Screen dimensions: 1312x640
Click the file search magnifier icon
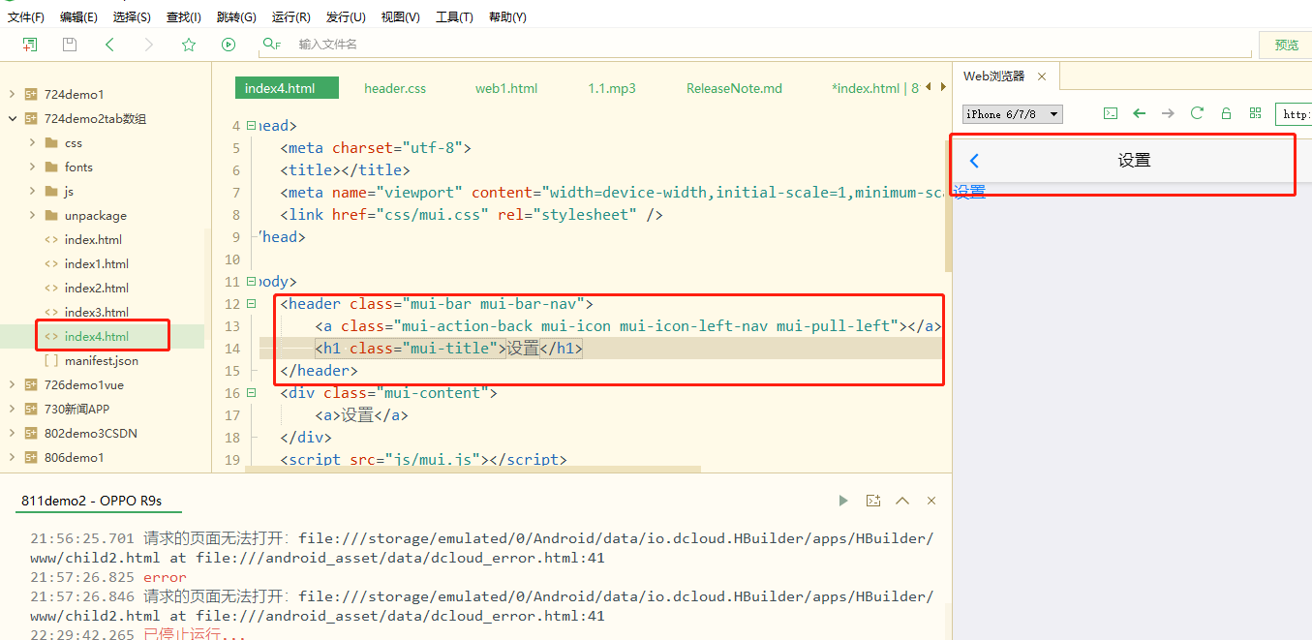271,45
